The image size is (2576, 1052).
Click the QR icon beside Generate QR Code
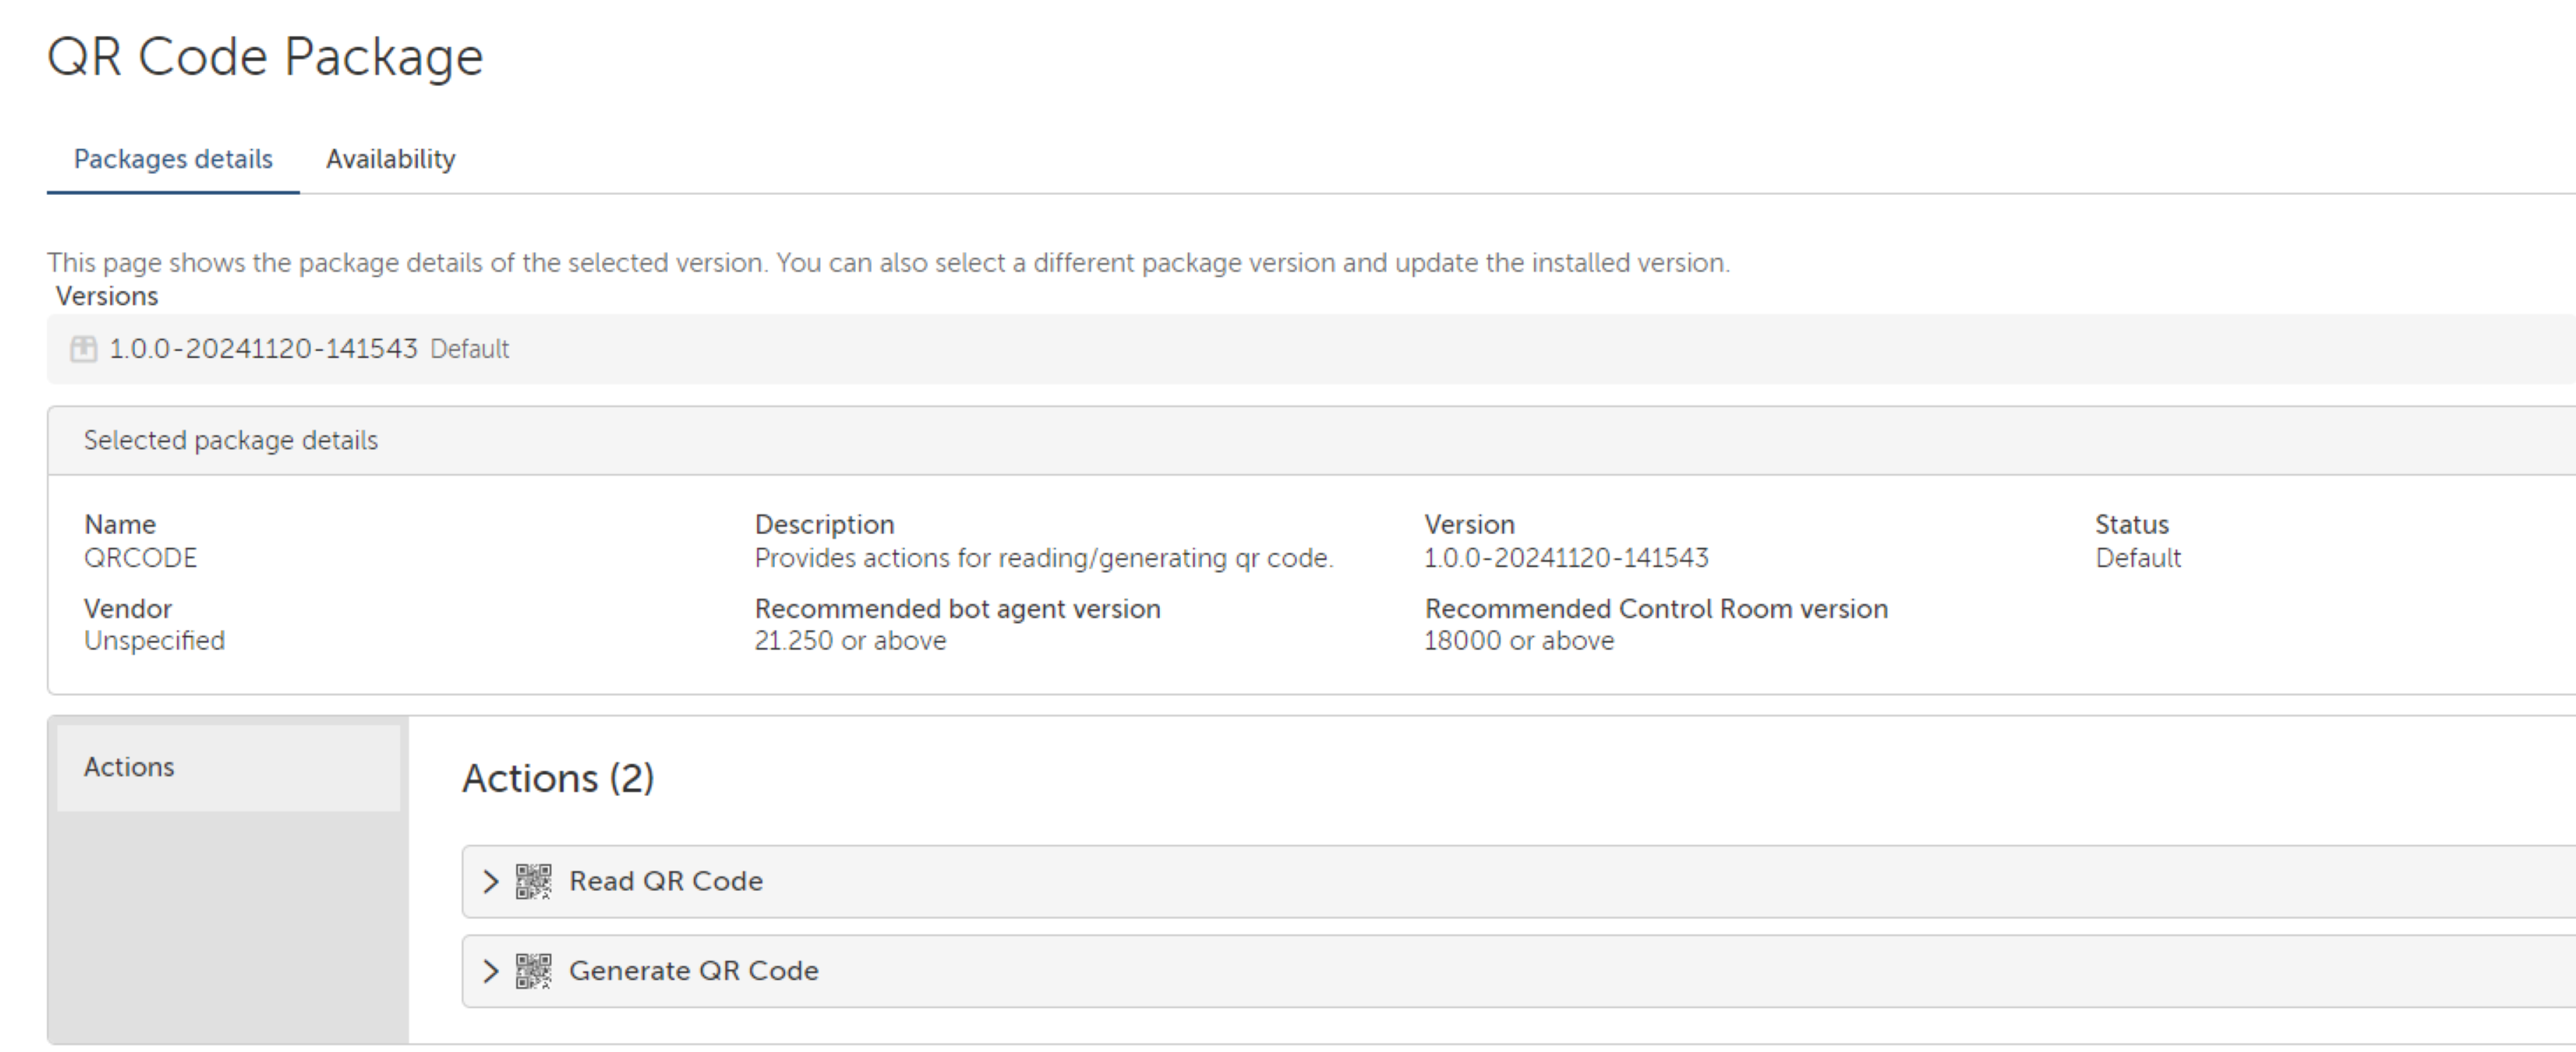(x=533, y=971)
